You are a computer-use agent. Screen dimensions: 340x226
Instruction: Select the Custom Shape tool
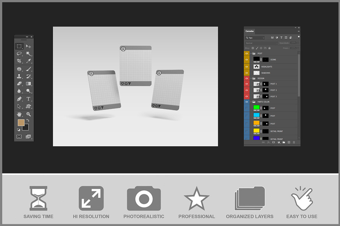pyautogui.click(x=28, y=106)
